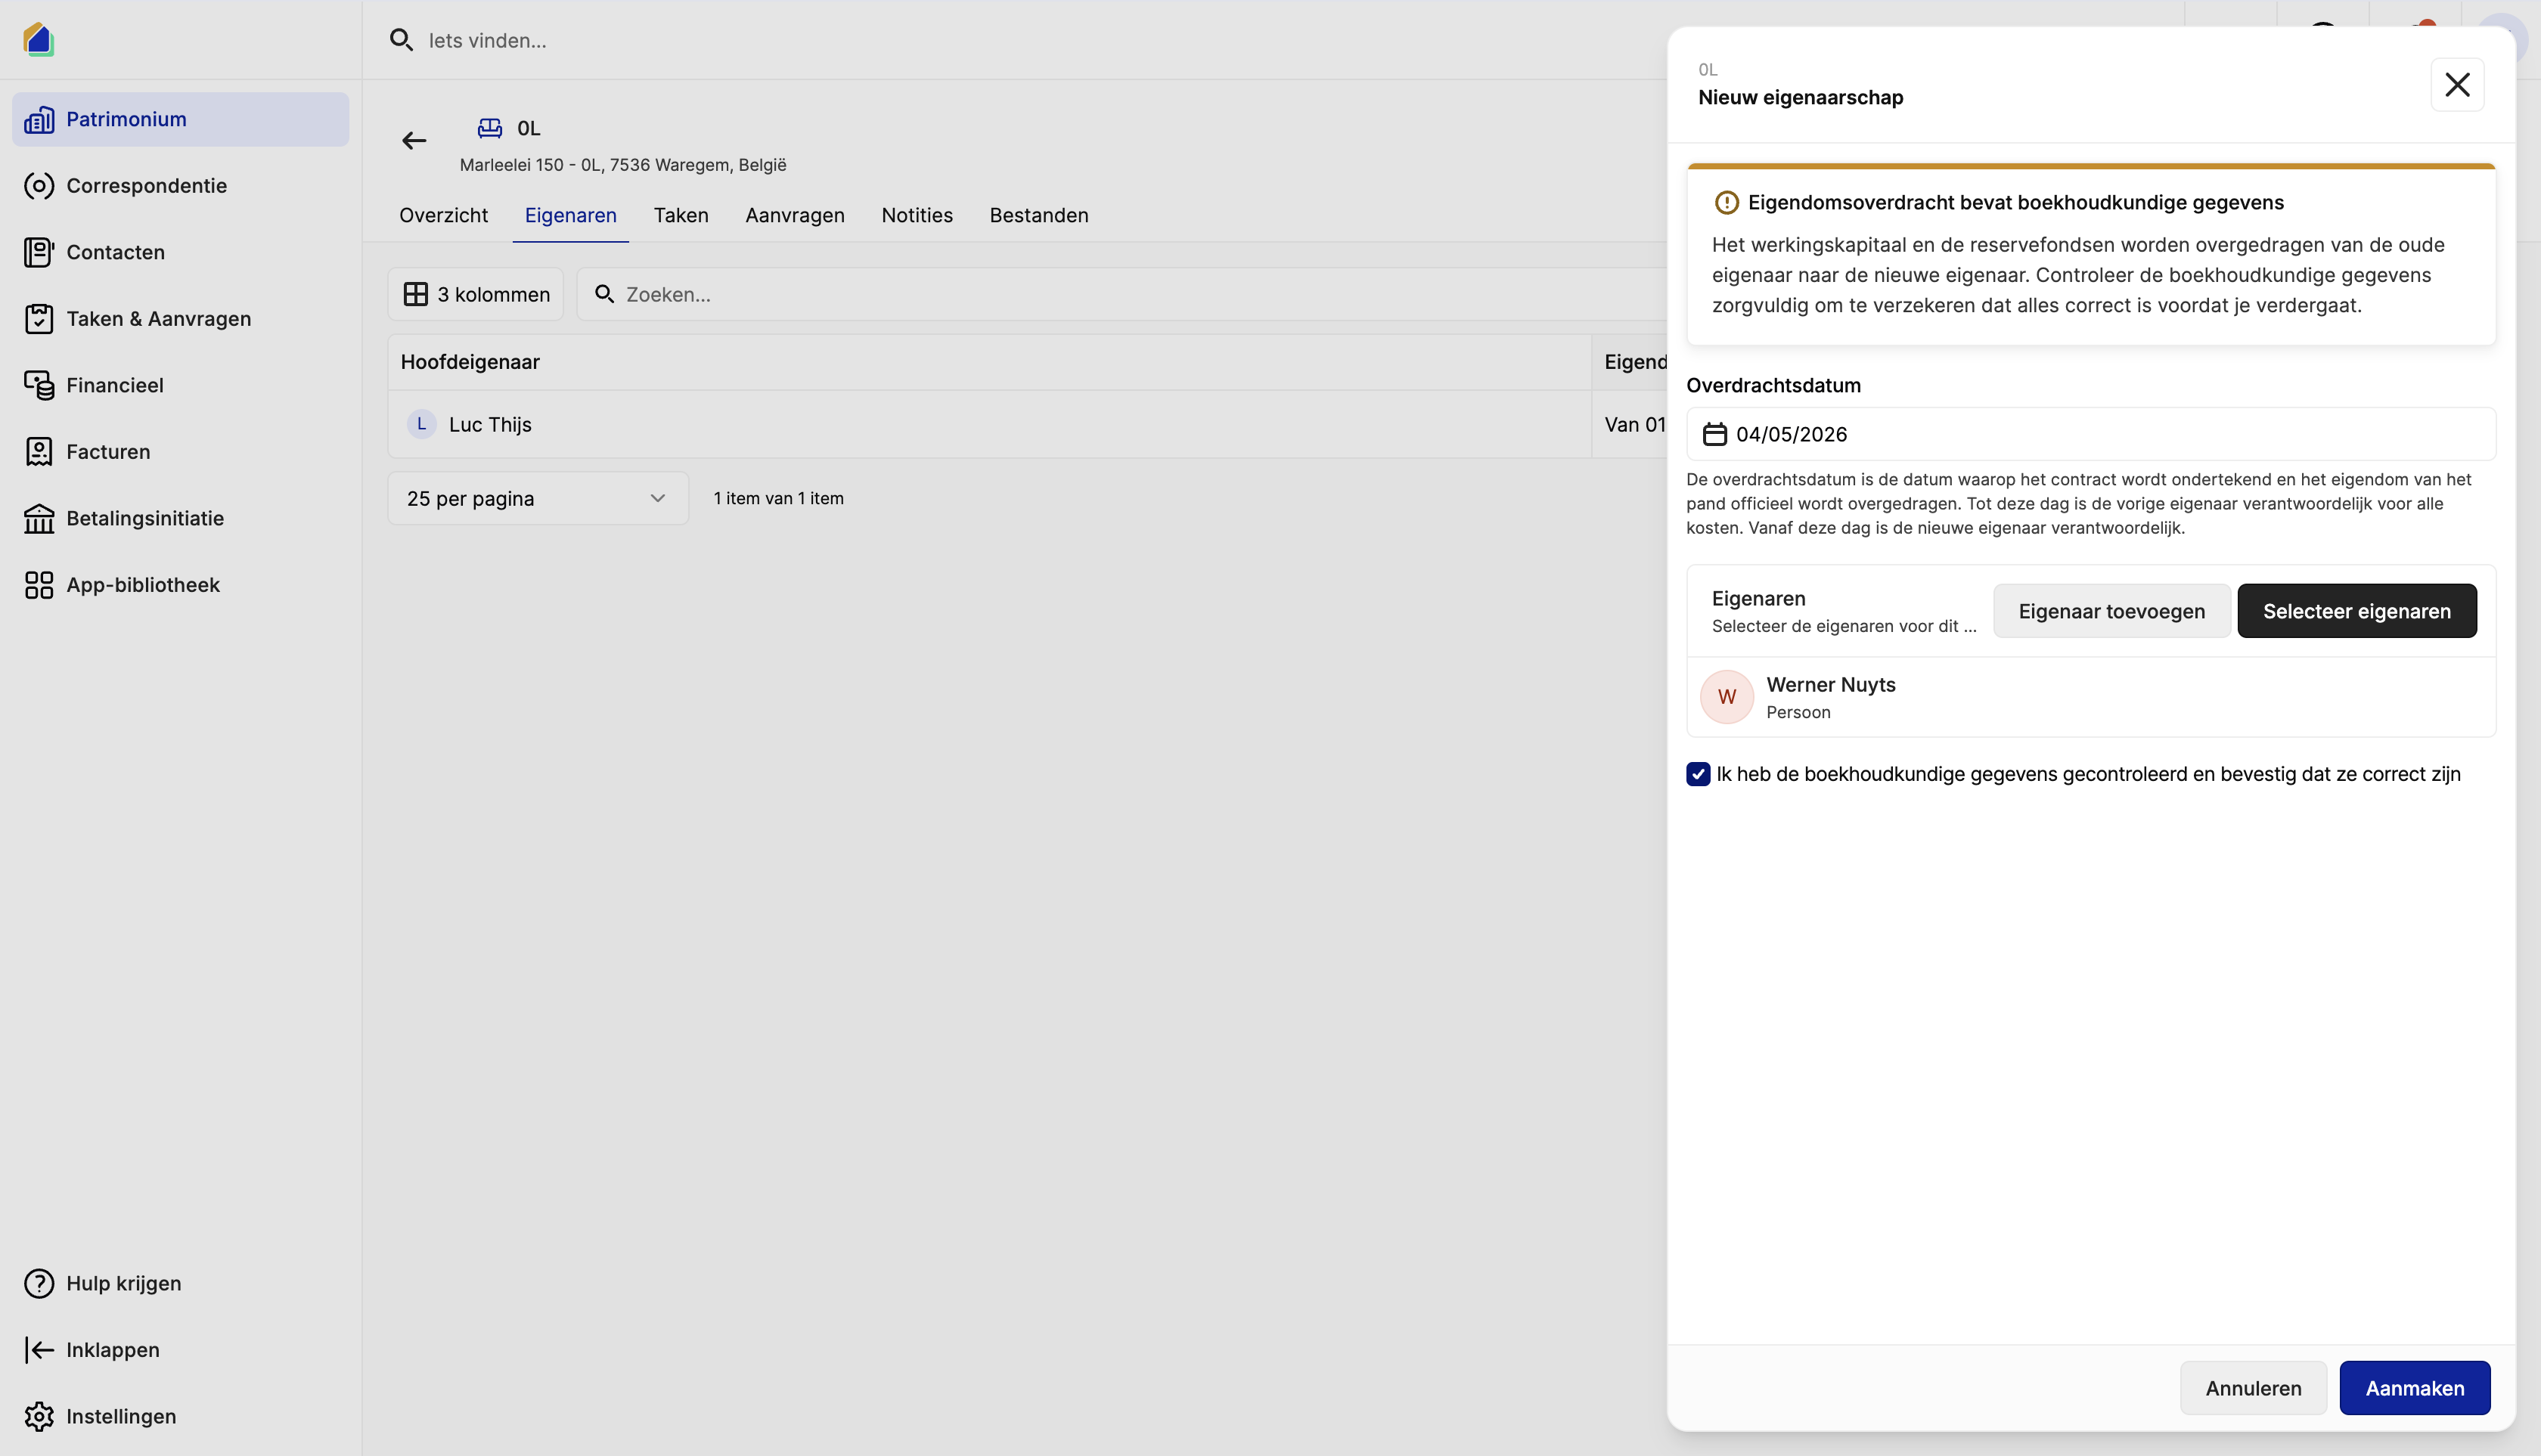Open the Notities tab
2541x1456 pixels.
[917, 215]
